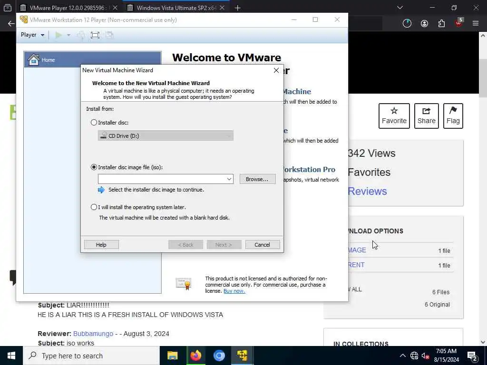Click the circular tracking protection dashboard icon

407,23
